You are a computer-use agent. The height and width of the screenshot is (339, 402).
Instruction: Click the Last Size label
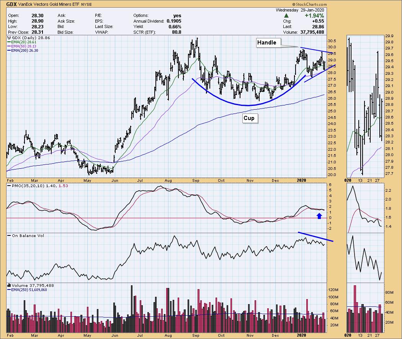(104, 27)
